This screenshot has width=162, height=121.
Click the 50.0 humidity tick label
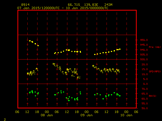pyautogui.click(x=143, y=108)
